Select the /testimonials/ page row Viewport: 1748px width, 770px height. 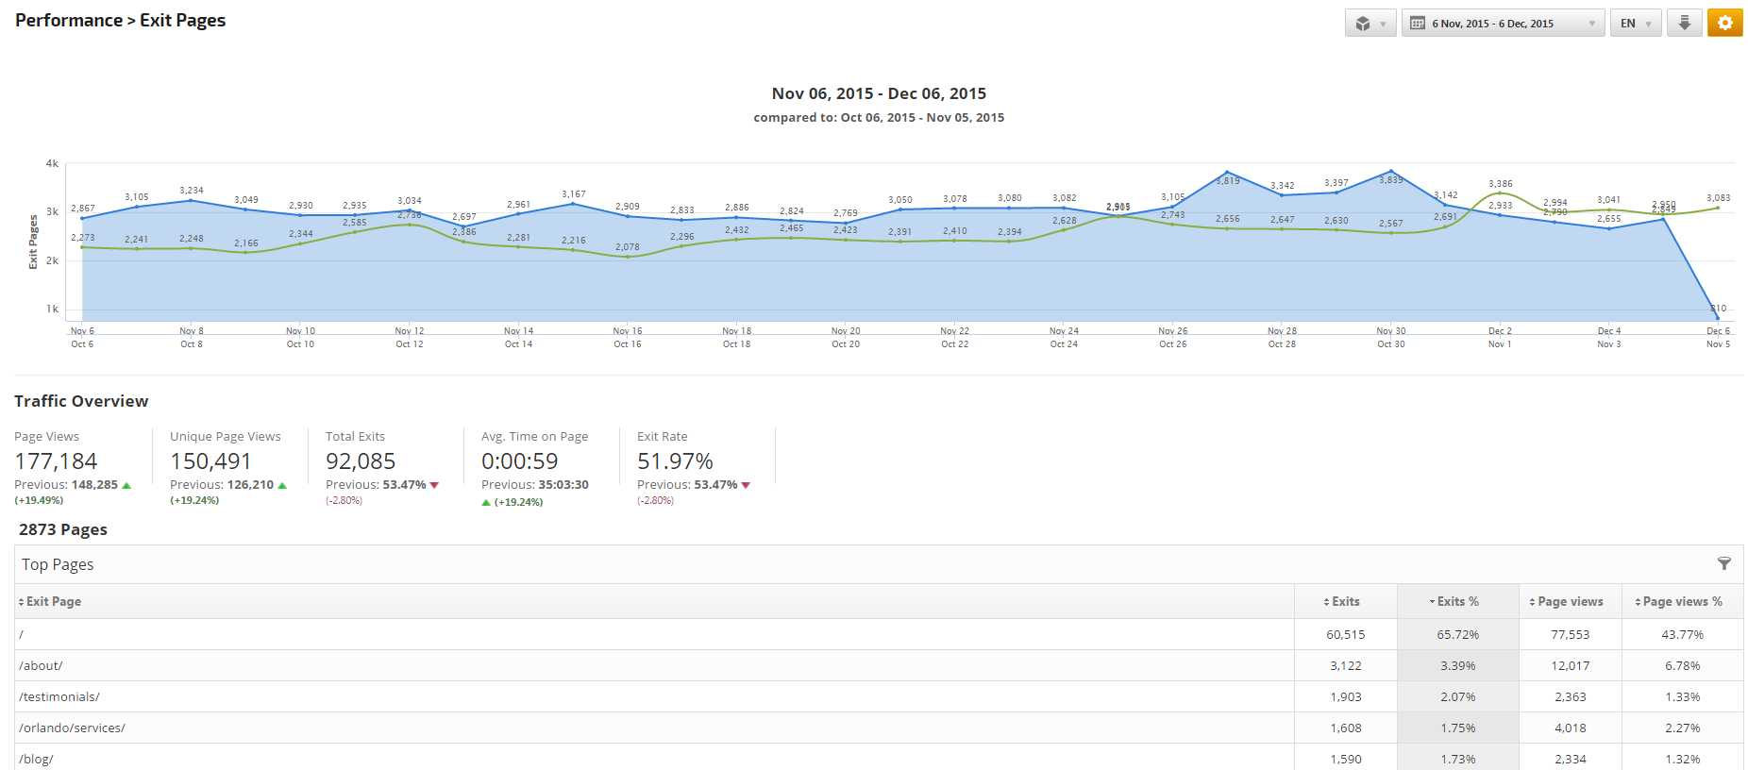point(59,697)
